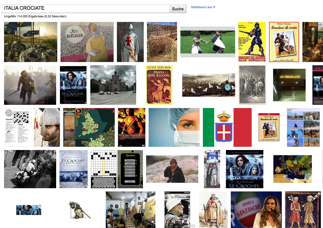Open the man crouching on rocky ground image
The width and height of the screenshot is (323, 228).
[172, 169]
